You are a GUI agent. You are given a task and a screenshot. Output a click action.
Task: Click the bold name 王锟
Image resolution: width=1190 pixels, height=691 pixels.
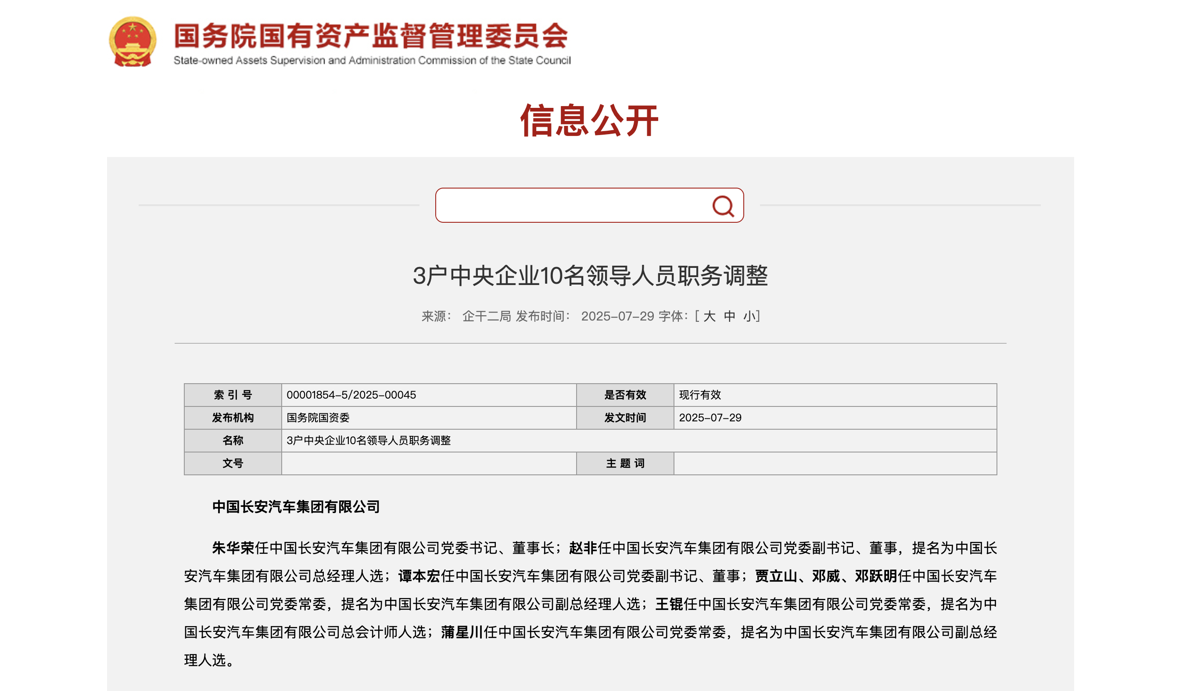669,604
